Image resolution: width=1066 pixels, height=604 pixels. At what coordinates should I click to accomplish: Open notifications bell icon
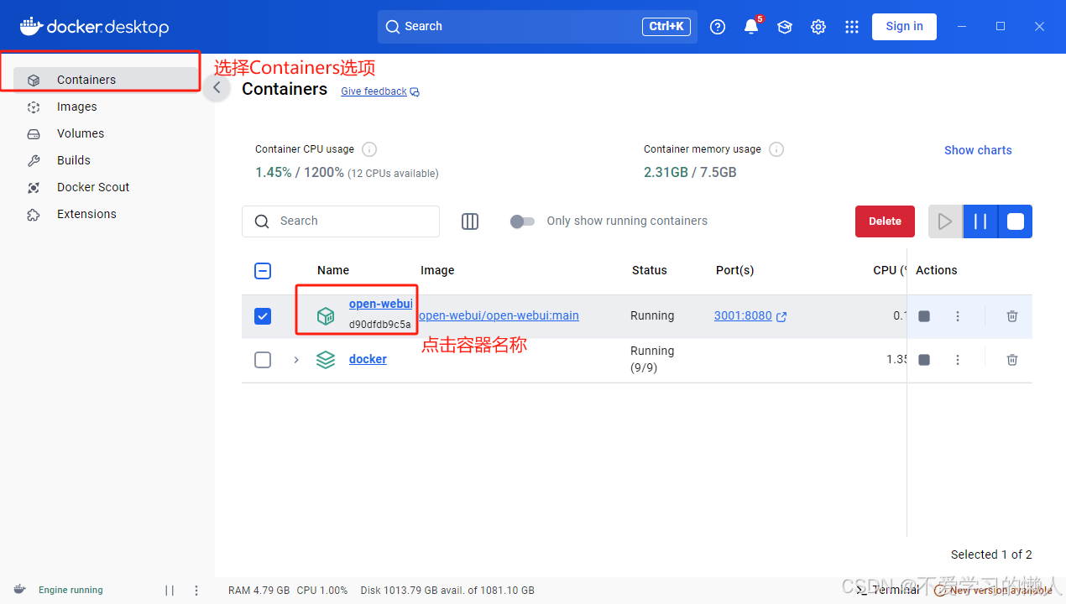(751, 27)
